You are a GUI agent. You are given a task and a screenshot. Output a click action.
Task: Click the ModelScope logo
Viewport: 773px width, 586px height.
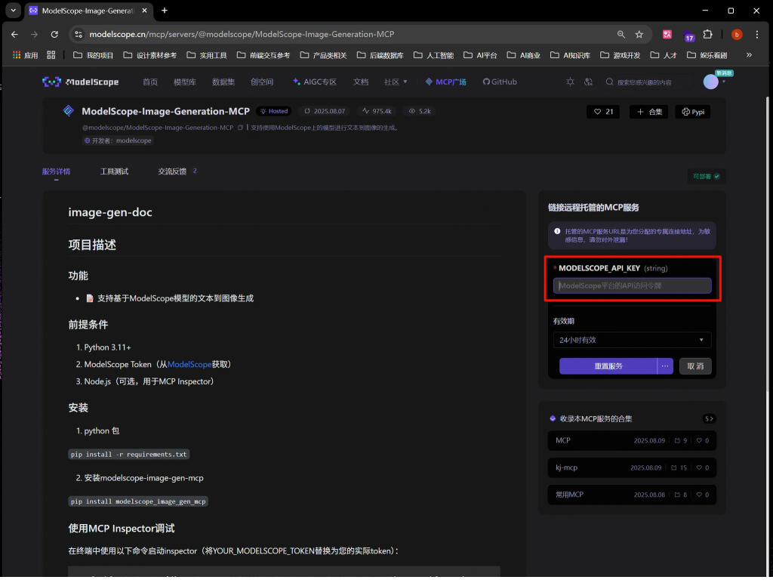[x=80, y=82]
